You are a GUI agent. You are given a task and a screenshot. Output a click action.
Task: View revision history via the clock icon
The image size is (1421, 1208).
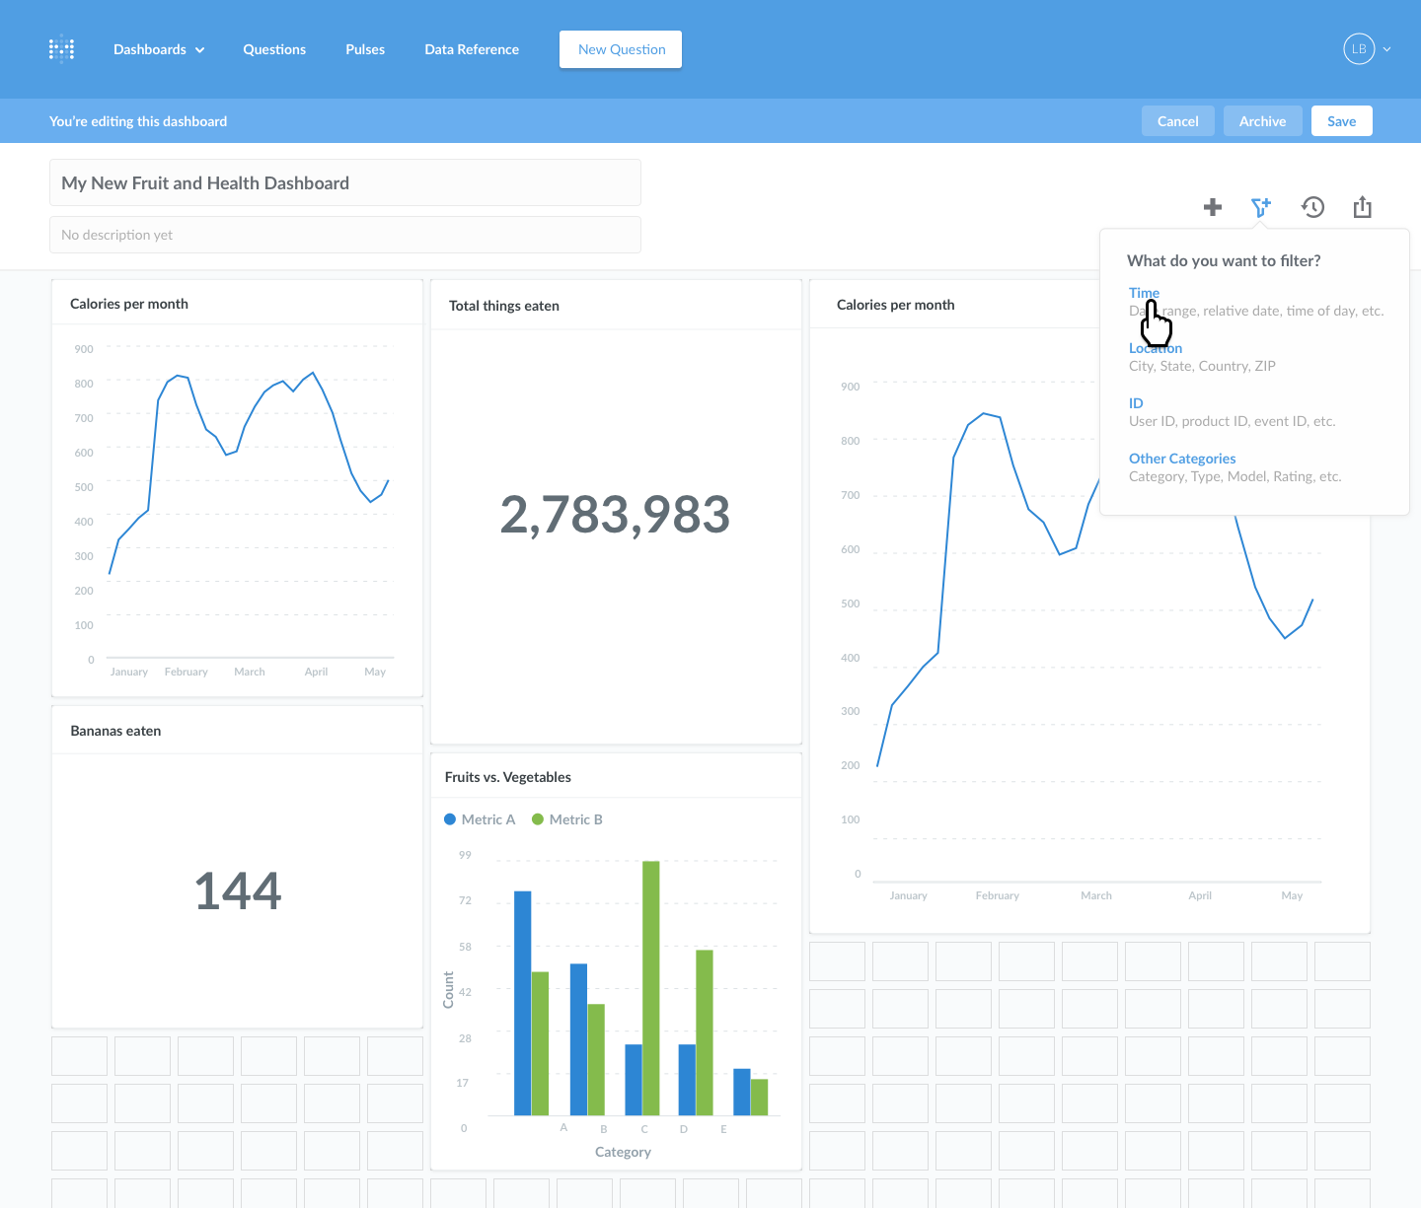[1312, 207]
